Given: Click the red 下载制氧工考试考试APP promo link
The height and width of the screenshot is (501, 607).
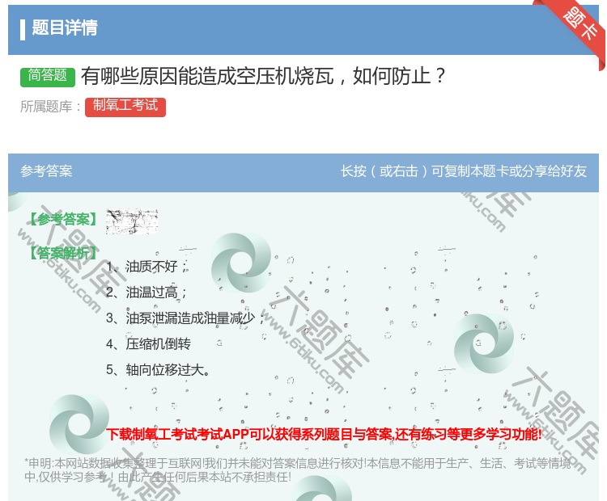Looking at the screenshot, I should (324, 435).
